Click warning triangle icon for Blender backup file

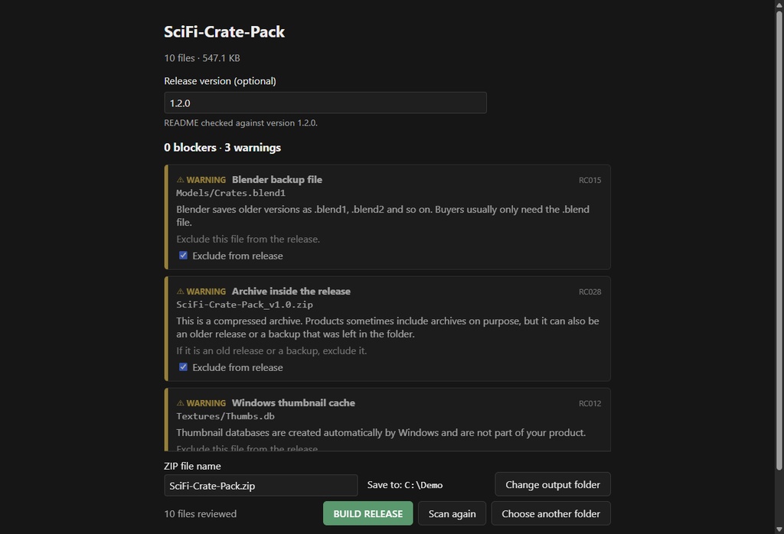(181, 180)
